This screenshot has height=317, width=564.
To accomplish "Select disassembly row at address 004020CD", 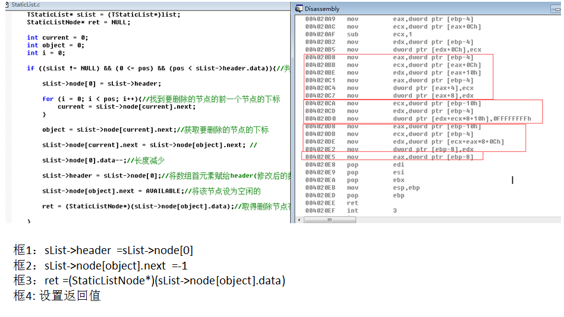I will click(x=389, y=111).
